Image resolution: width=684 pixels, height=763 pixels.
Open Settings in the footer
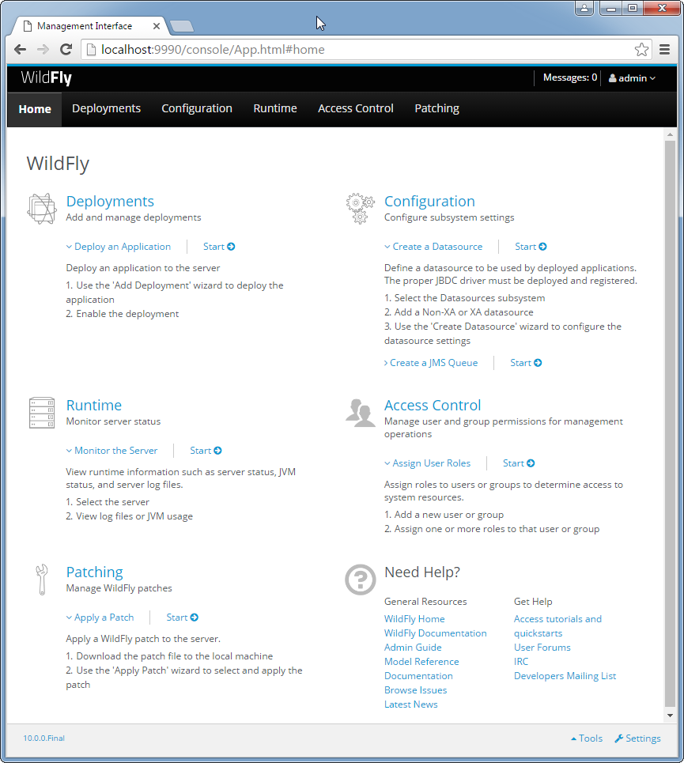pyautogui.click(x=638, y=738)
